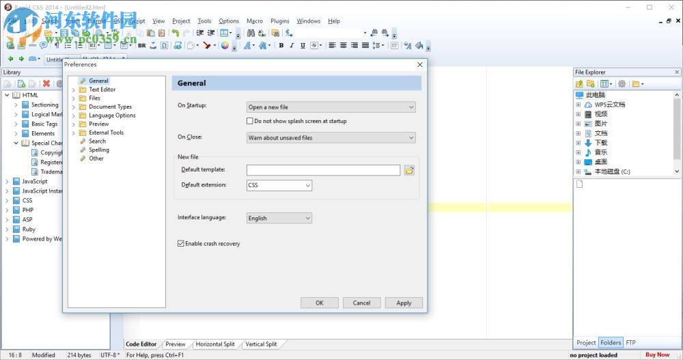The image size is (683, 360).
Task: Click the red delete X in Library panel
Action: pyautogui.click(x=46, y=83)
